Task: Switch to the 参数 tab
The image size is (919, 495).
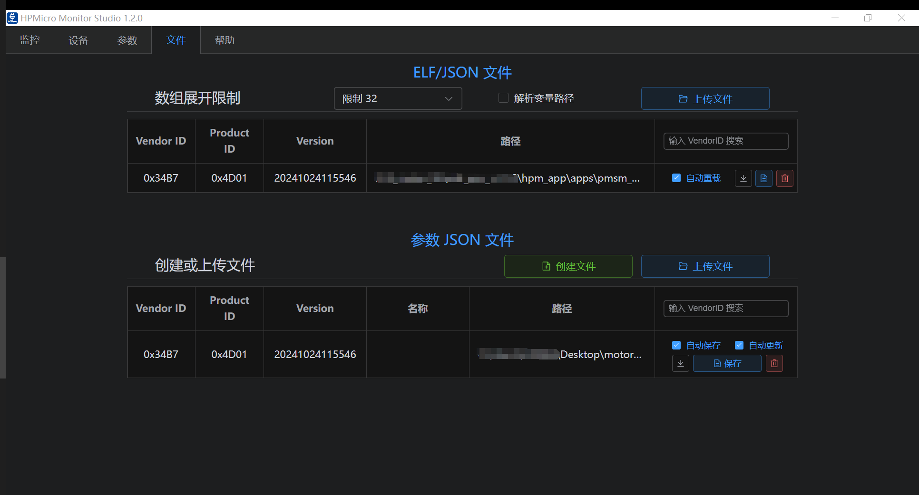Action: (127, 40)
